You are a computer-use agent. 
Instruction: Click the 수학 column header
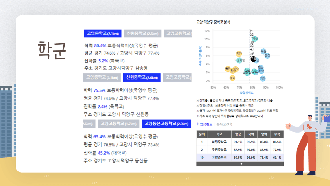(x=277, y=134)
